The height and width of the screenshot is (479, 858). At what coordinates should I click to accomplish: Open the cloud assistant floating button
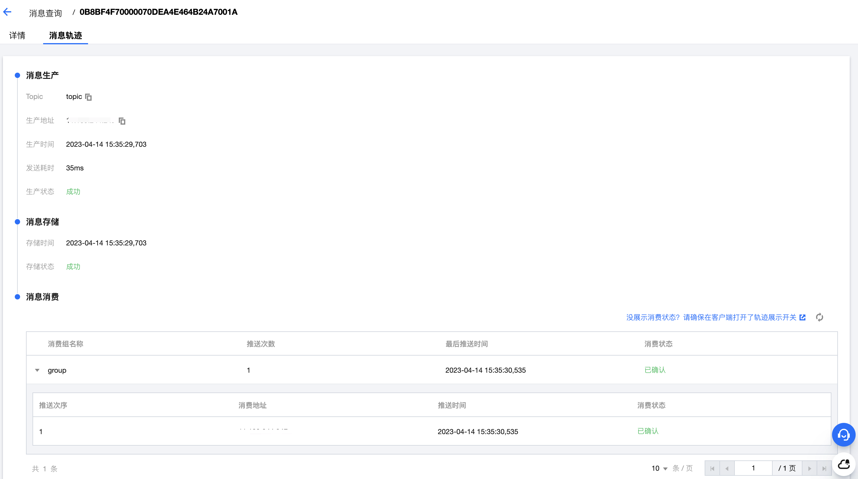pyautogui.click(x=843, y=464)
